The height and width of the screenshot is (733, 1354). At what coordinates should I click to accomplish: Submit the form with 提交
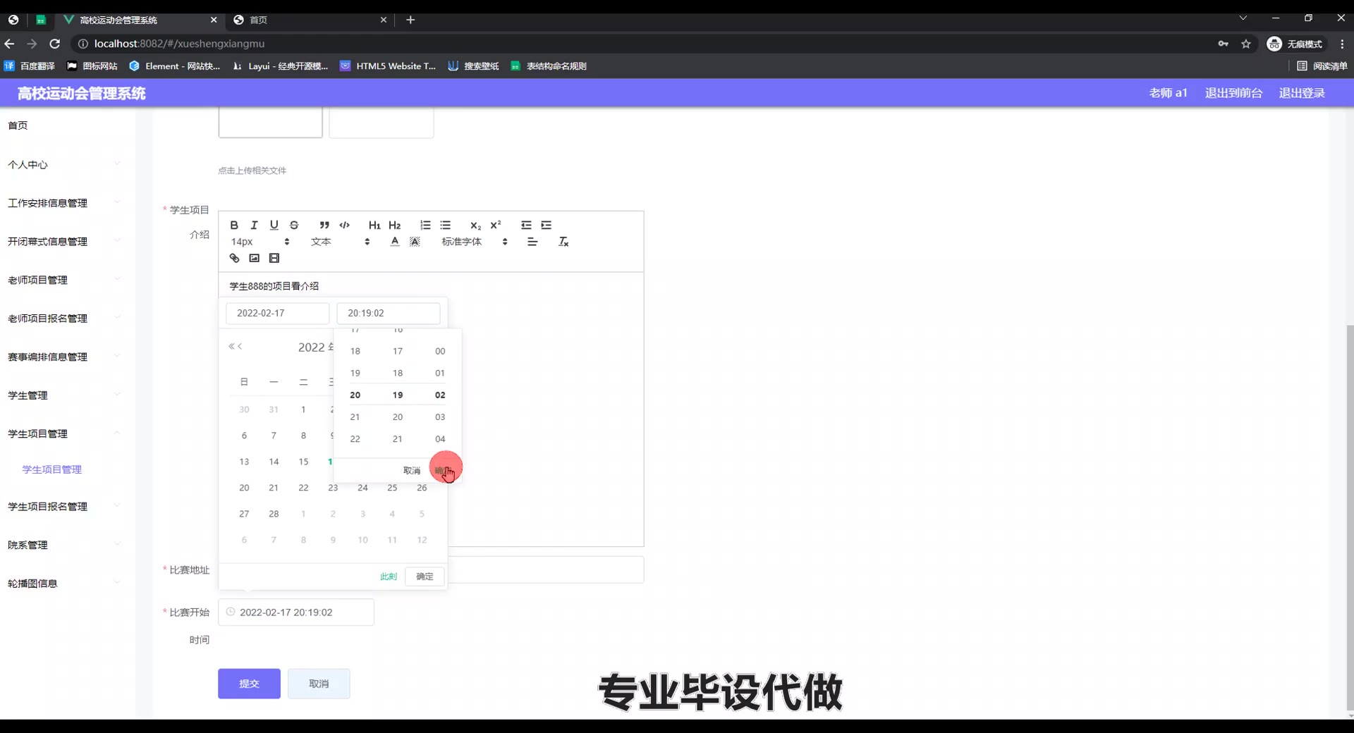click(x=249, y=684)
